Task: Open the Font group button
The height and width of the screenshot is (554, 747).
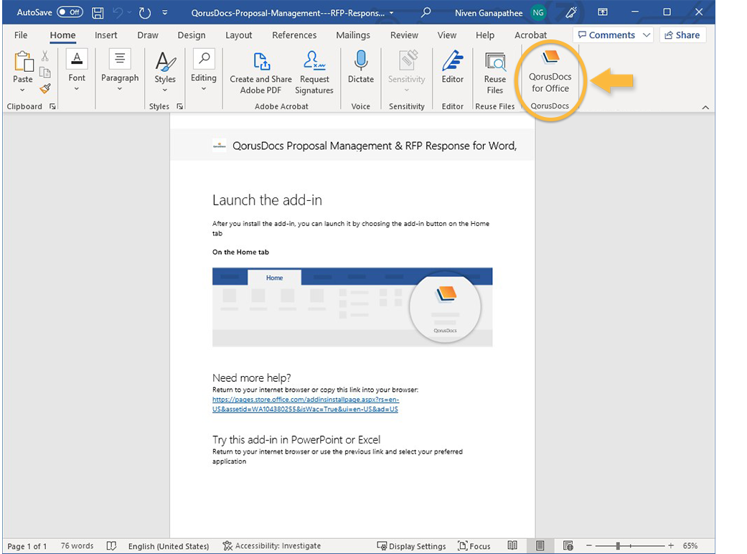Action: [x=77, y=70]
